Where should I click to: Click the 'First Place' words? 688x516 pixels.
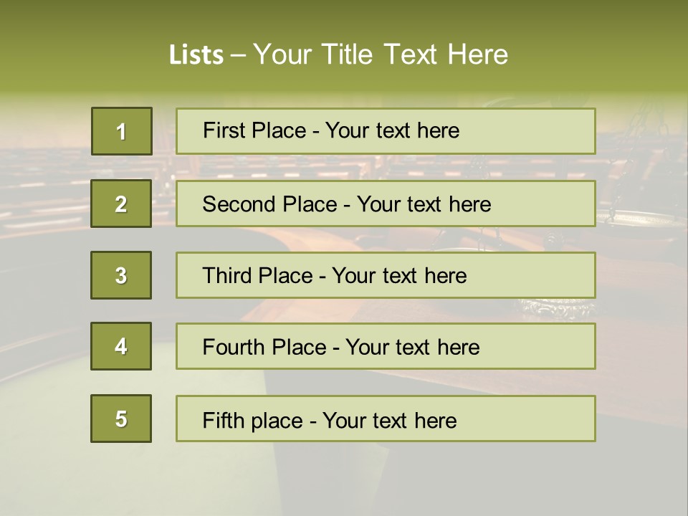pyautogui.click(x=254, y=130)
